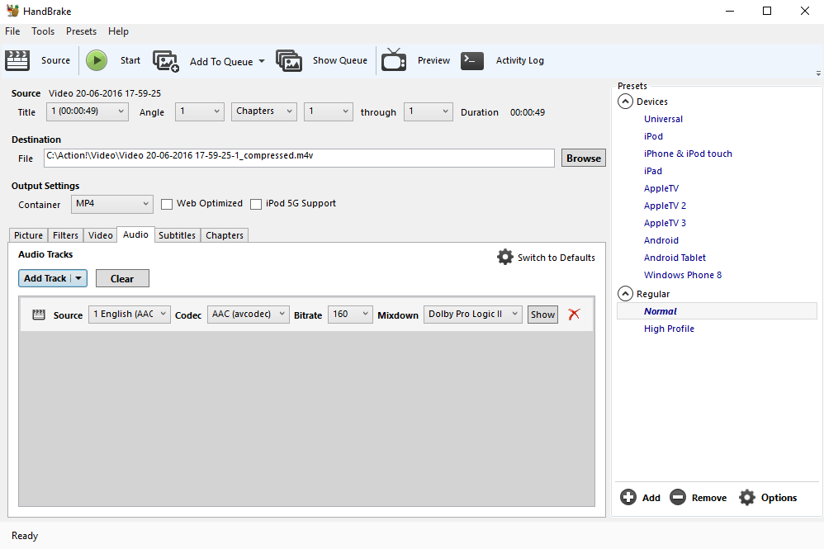Enable the Web Optimized checkbox

167,204
